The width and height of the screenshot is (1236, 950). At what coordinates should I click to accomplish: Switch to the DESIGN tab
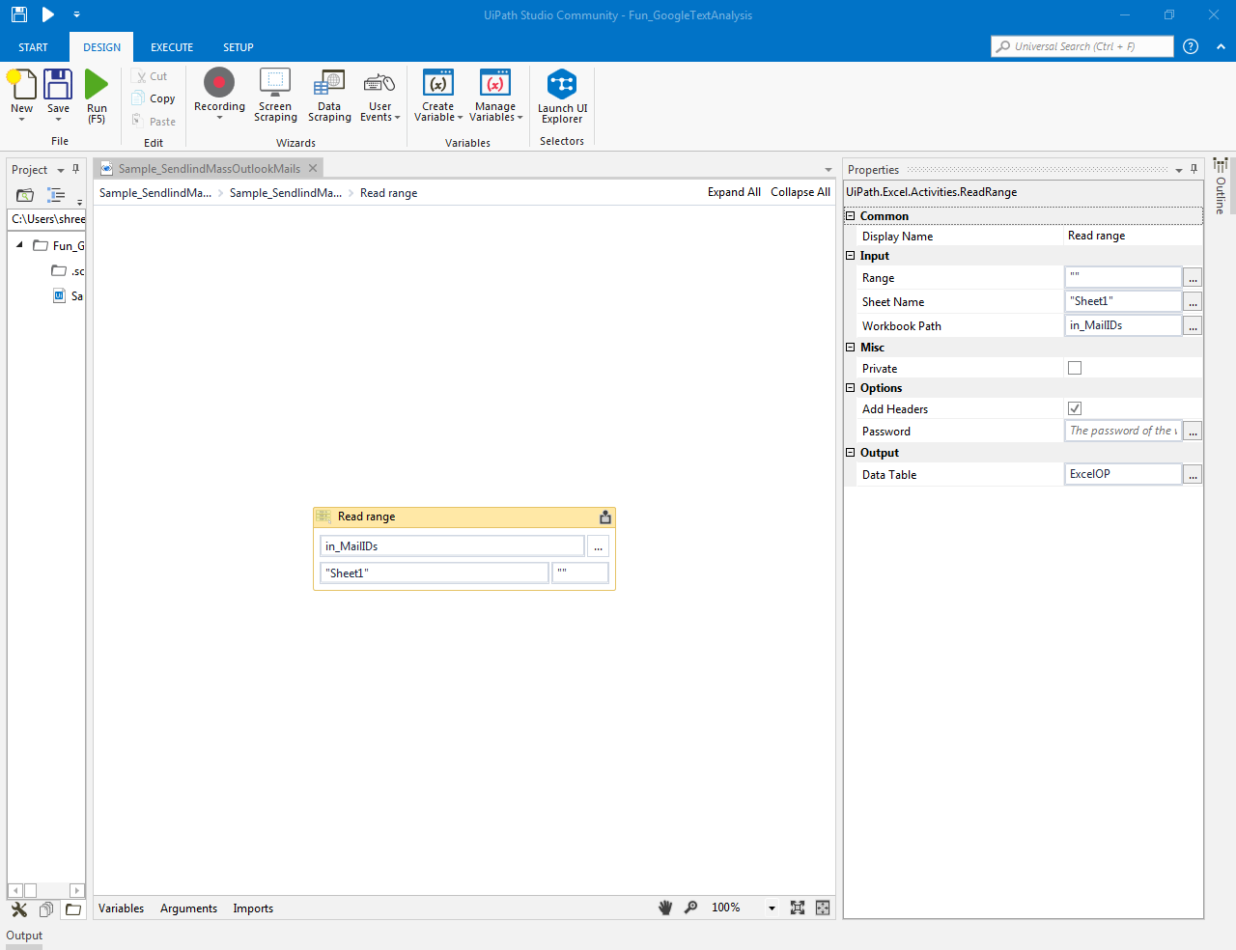[101, 47]
